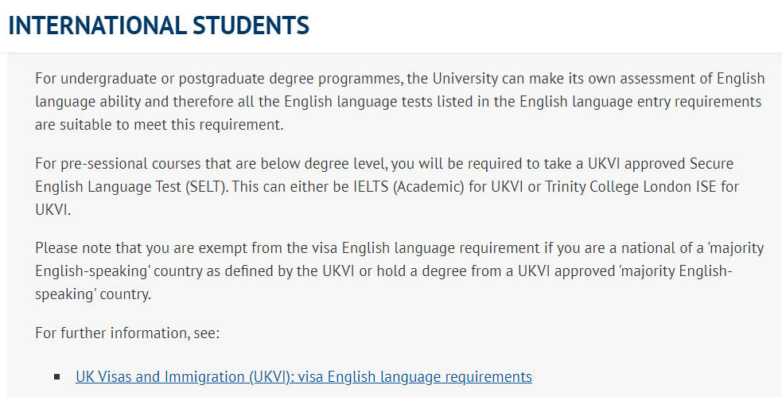Click the standalone 'UKVI.' line ending second paragraph
The image size is (782, 397).
pyautogui.click(x=53, y=209)
